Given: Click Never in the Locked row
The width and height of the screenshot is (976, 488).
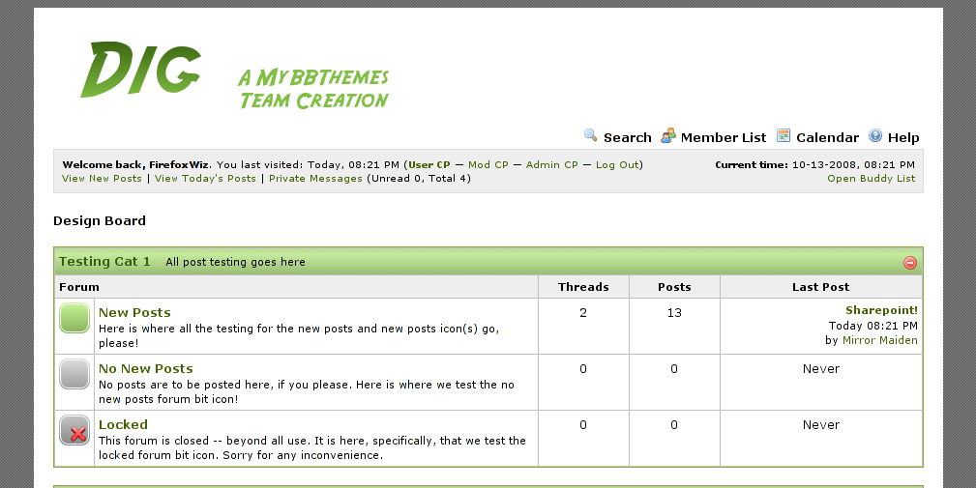Looking at the screenshot, I should (x=821, y=424).
